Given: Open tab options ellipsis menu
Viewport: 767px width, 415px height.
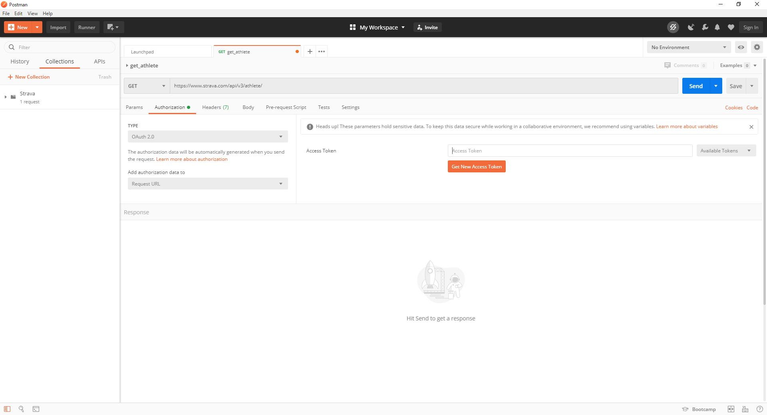Looking at the screenshot, I should (x=322, y=51).
